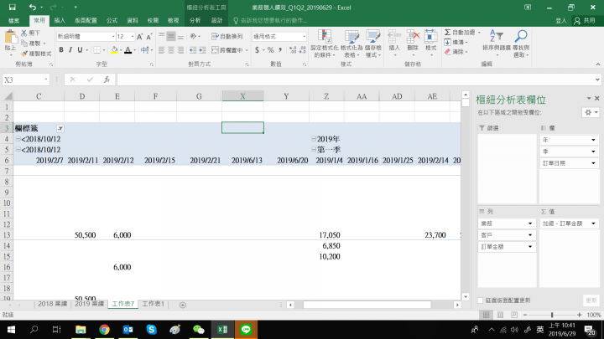The image size is (604, 339).
Task: Switch to the 公式 Formulas tab
Action: [112, 20]
